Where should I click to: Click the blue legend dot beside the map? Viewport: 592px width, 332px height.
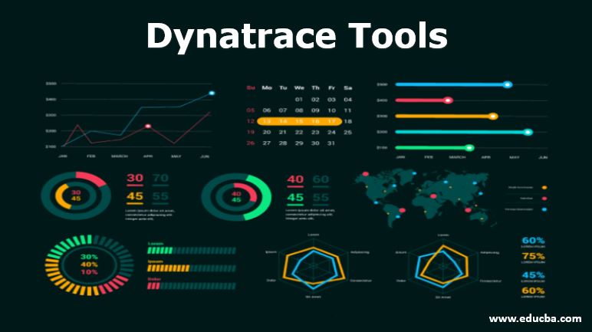point(544,209)
